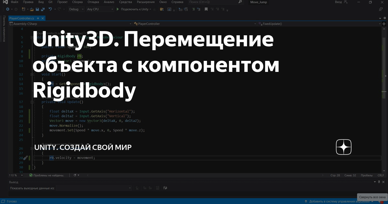388x204 pixels.
Task: Pin the Вывод panel open
Action: [379, 182]
